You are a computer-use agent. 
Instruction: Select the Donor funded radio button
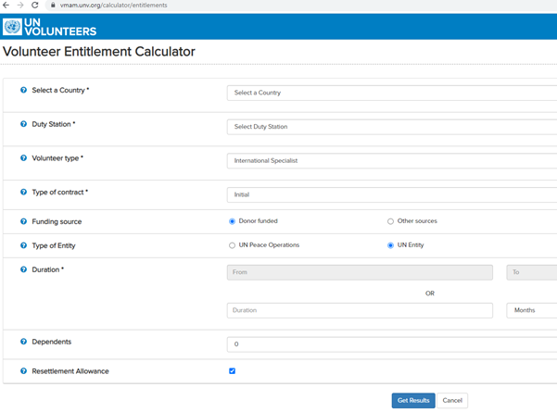232,221
